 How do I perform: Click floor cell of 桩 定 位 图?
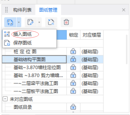(x=92, y=51)
